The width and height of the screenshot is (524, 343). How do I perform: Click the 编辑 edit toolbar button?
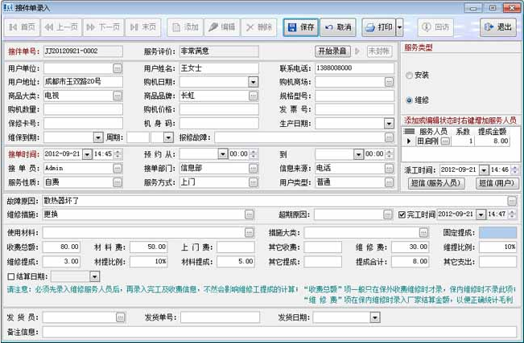click(x=222, y=27)
